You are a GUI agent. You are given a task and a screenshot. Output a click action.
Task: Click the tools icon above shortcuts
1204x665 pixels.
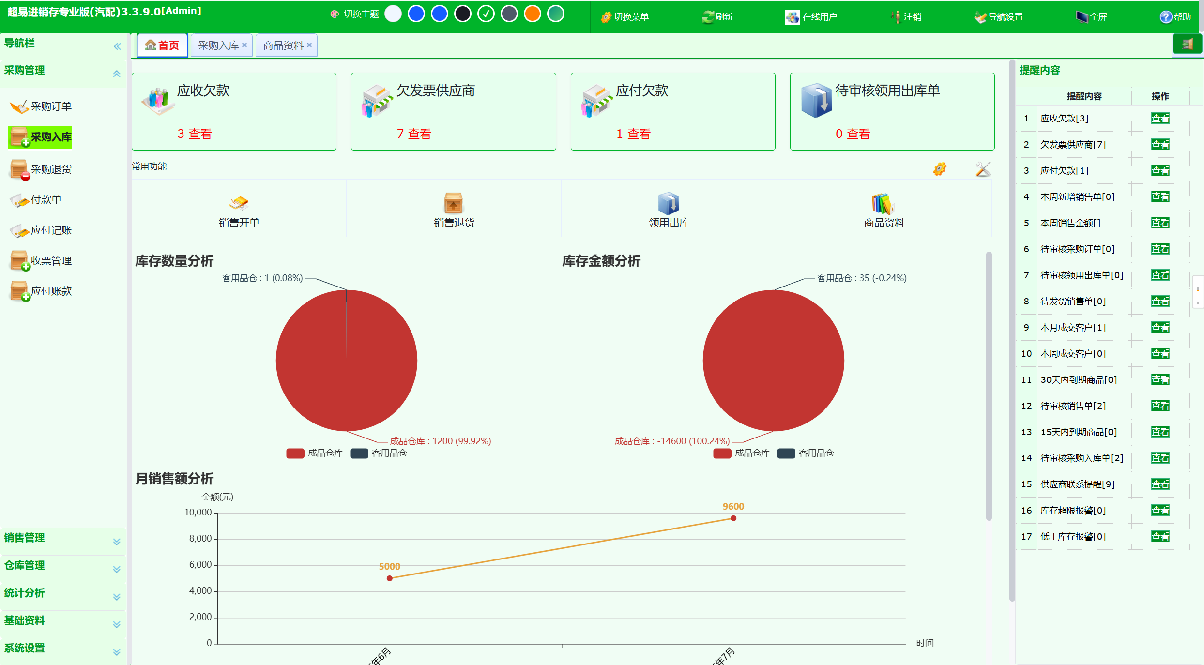[x=983, y=169]
